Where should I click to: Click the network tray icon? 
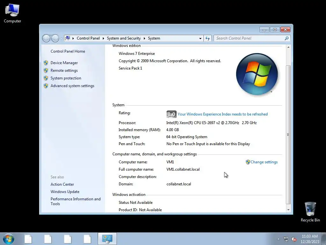[x=286, y=239]
